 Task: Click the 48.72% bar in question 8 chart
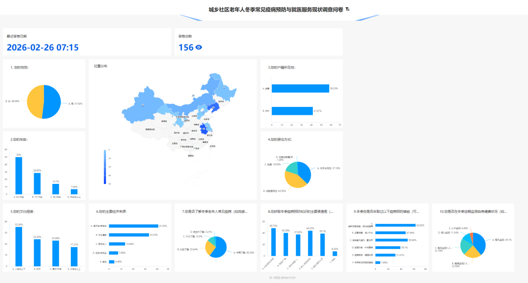[x=273, y=248]
